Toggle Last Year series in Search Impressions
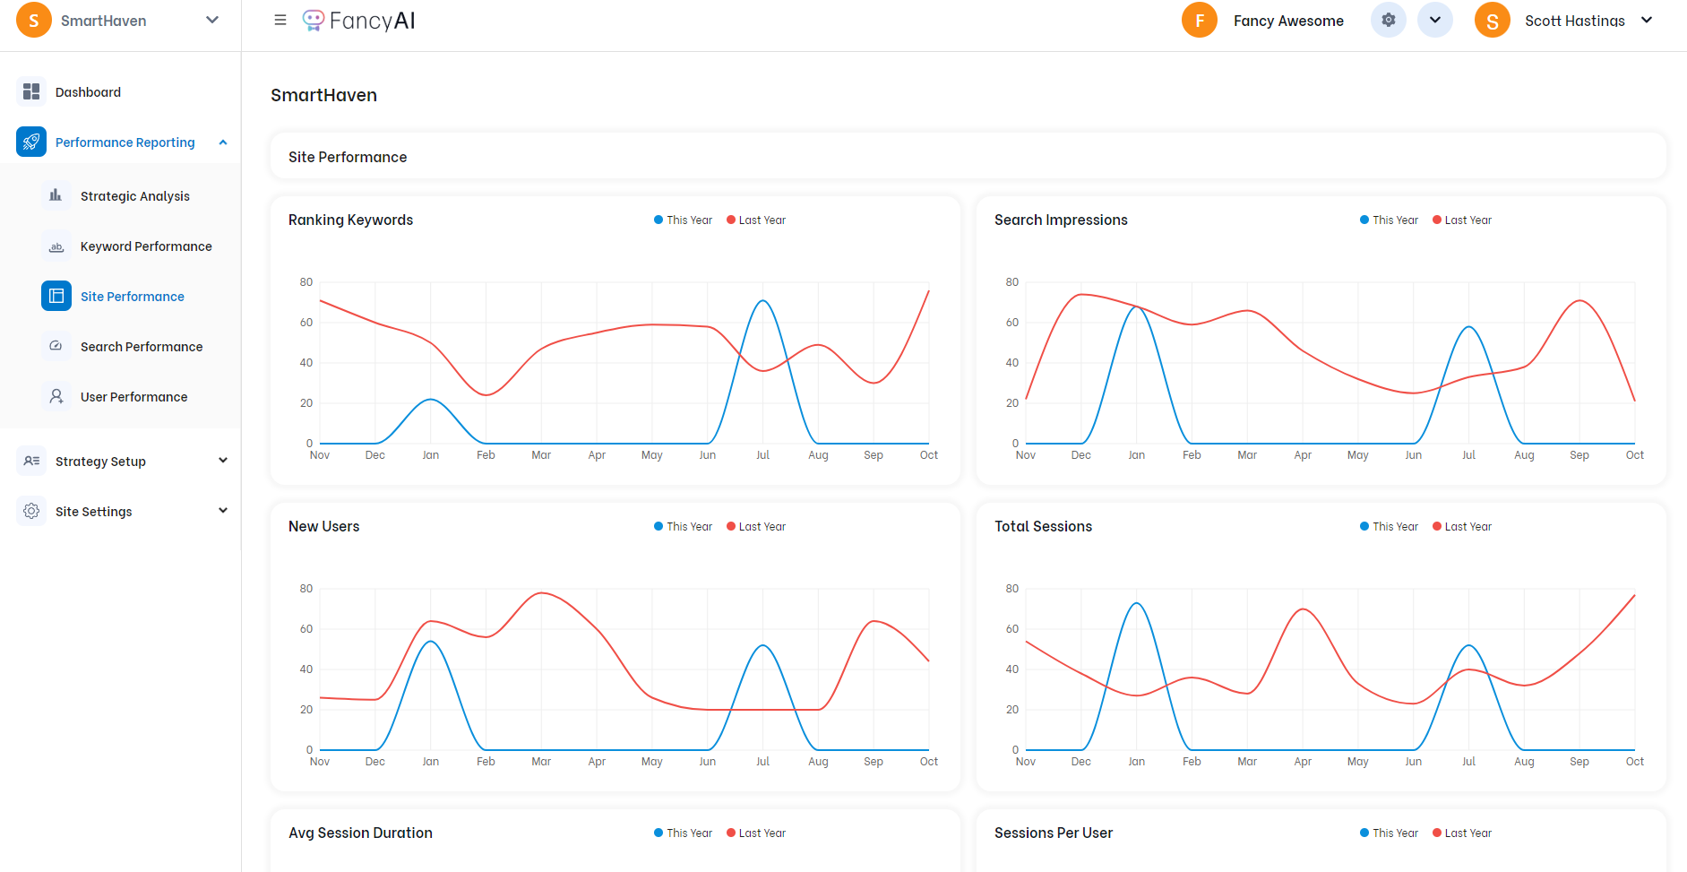Viewport: 1687px width, 872px height. tap(1461, 220)
